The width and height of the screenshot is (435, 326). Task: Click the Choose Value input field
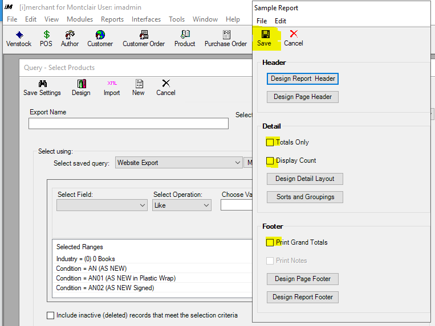(x=237, y=205)
